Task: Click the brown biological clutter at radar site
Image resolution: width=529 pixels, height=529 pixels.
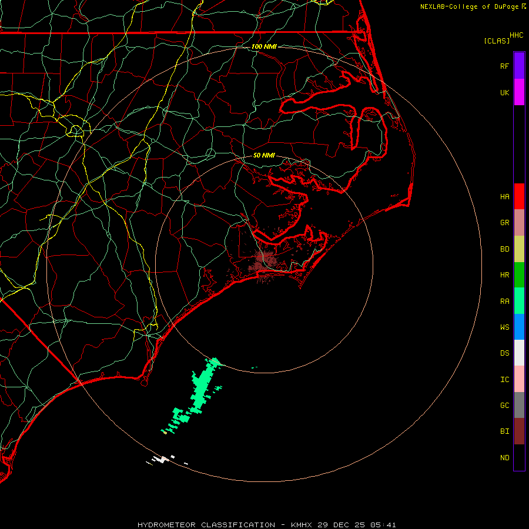Action: pos(264,262)
